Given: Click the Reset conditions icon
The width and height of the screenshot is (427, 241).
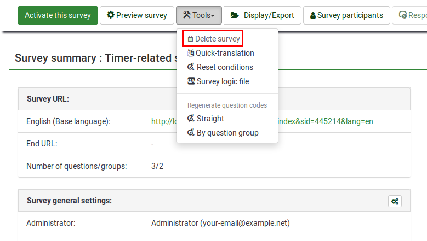Looking at the screenshot, I should (191, 67).
